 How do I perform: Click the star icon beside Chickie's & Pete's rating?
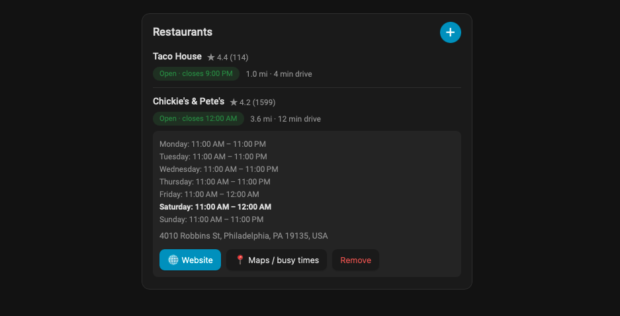(234, 102)
